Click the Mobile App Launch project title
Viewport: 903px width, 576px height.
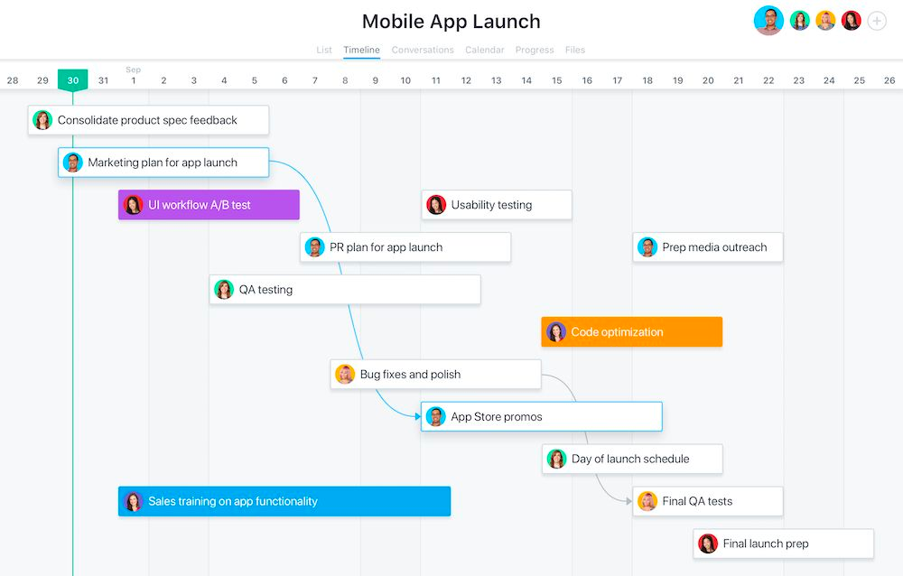pyautogui.click(x=451, y=22)
